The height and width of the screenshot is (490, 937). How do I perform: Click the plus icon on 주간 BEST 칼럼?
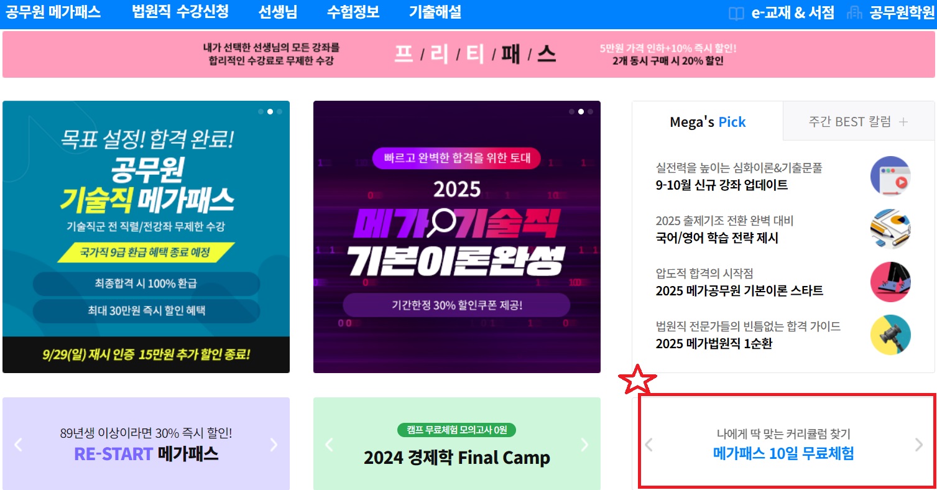903,122
